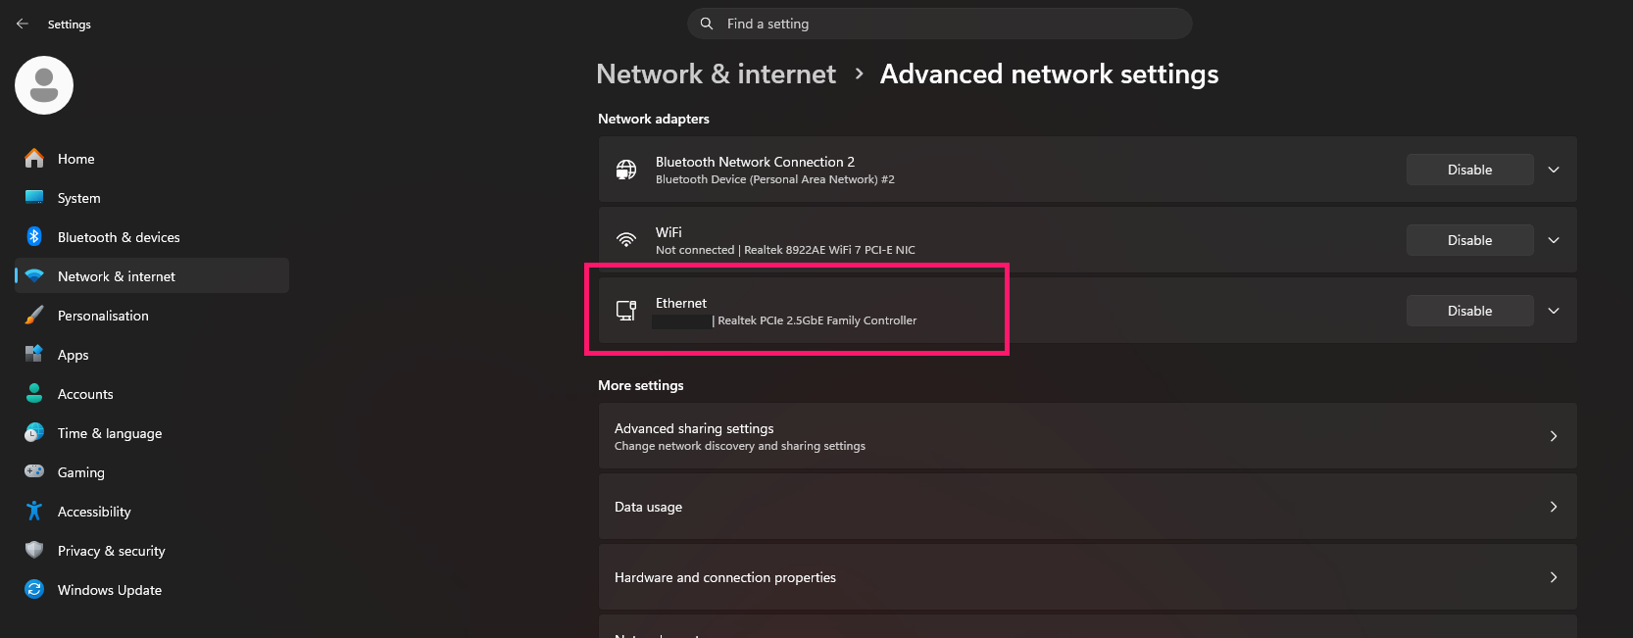Image resolution: width=1633 pixels, height=638 pixels.
Task: Disable the WiFi adapter
Action: (x=1469, y=240)
